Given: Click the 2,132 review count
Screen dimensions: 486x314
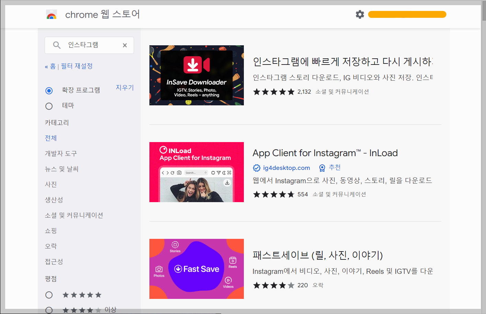Looking at the screenshot, I should coord(304,92).
